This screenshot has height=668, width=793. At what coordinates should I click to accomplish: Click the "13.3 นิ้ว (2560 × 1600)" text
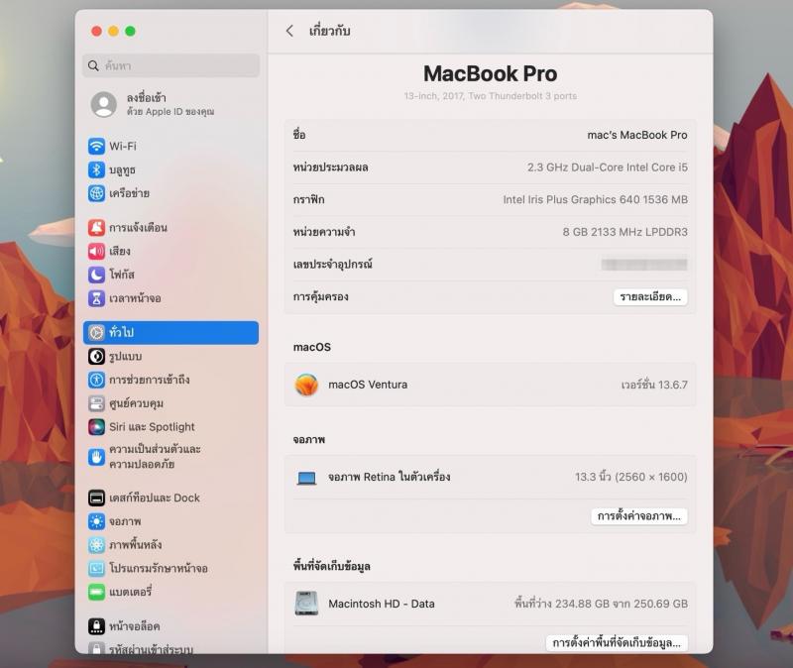[x=631, y=477]
